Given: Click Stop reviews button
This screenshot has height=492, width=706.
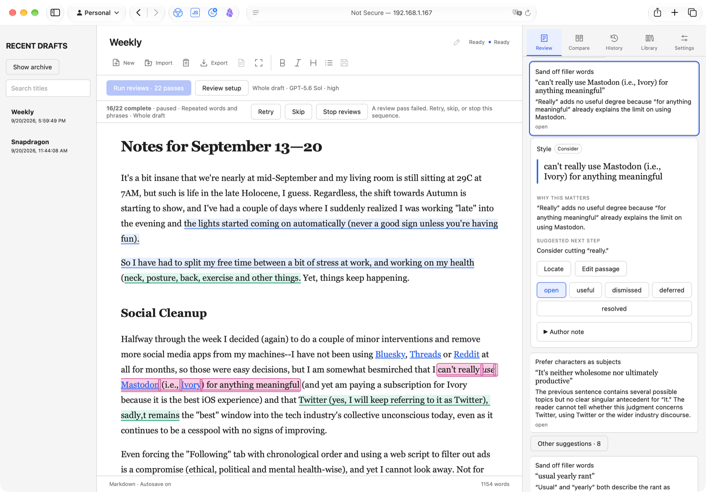Looking at the screenshot, I should click(x=342, y=112).
